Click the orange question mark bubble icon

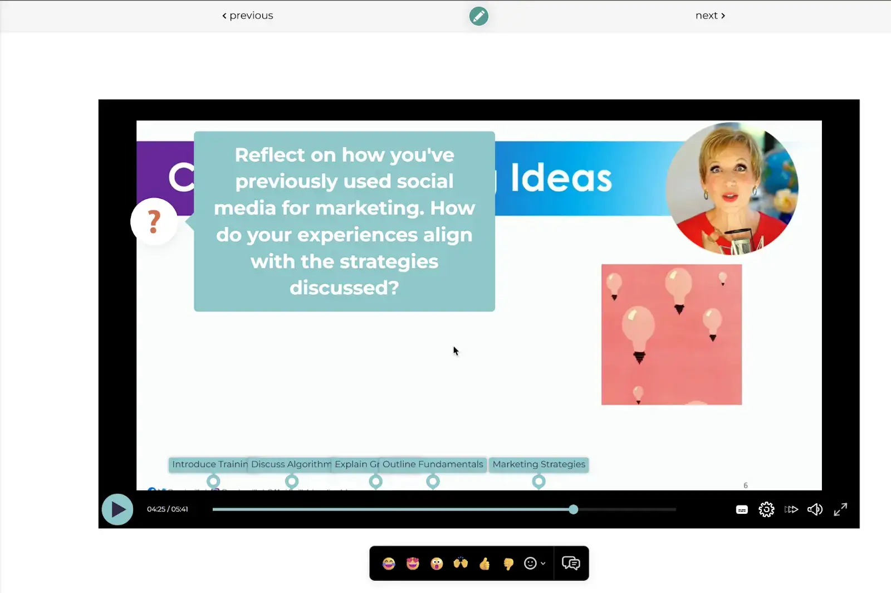[154, 221]
